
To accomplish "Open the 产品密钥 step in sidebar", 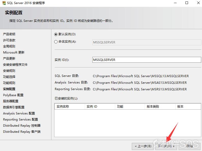I will point(9,34).
